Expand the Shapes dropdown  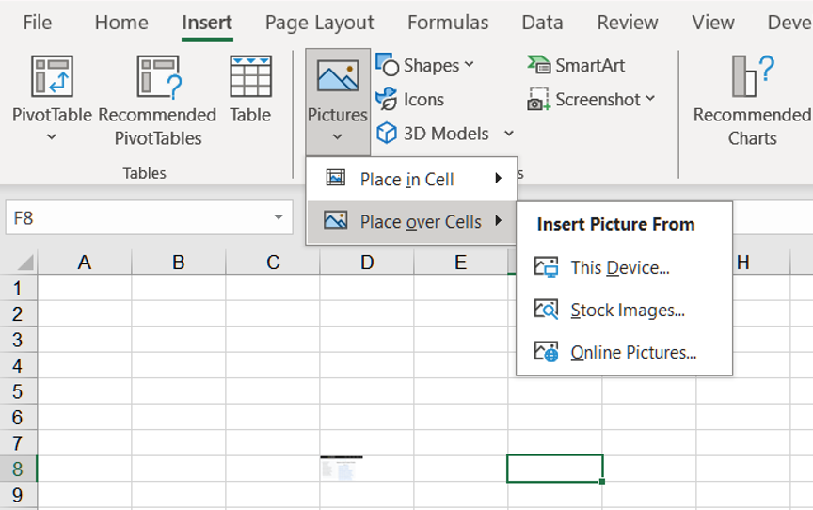[x=470, y=65]
